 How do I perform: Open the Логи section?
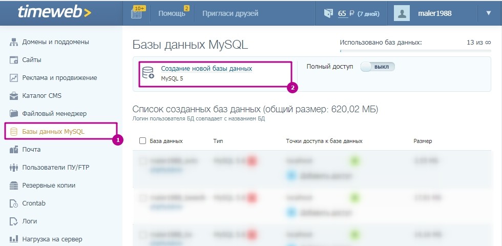pos(30,221)
